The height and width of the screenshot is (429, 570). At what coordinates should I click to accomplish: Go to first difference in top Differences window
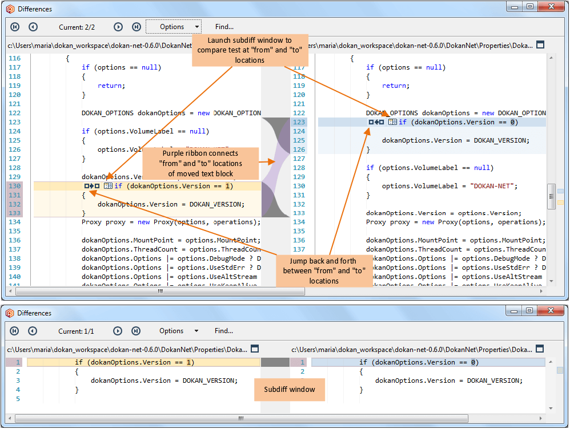click(x=15, y=27)
